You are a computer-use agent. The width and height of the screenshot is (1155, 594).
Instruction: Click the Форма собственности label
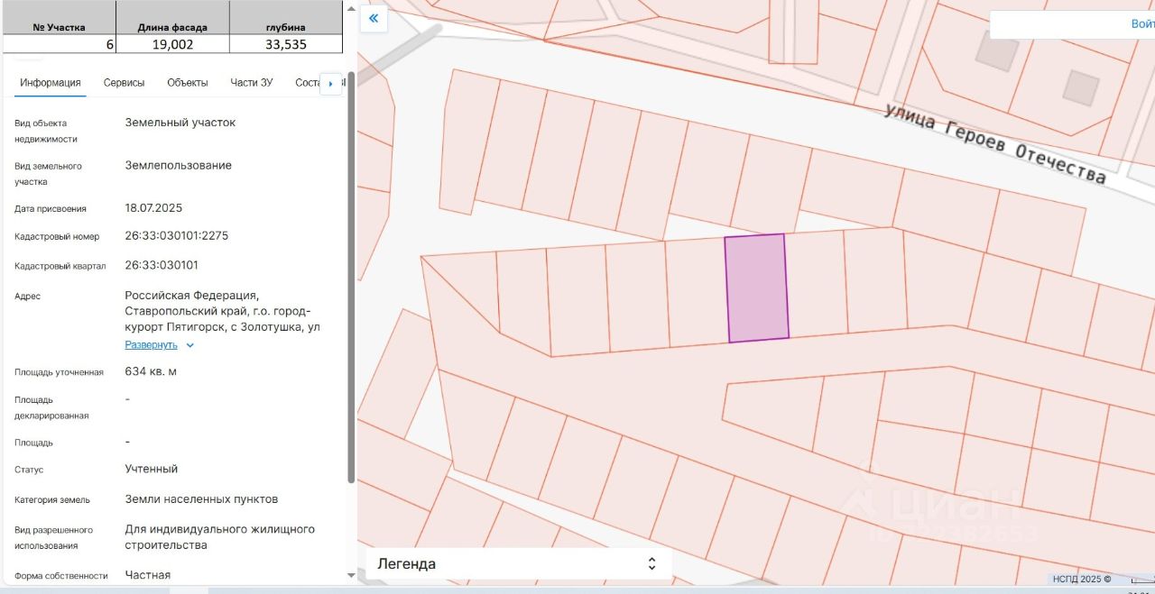(x=61, y=576)
